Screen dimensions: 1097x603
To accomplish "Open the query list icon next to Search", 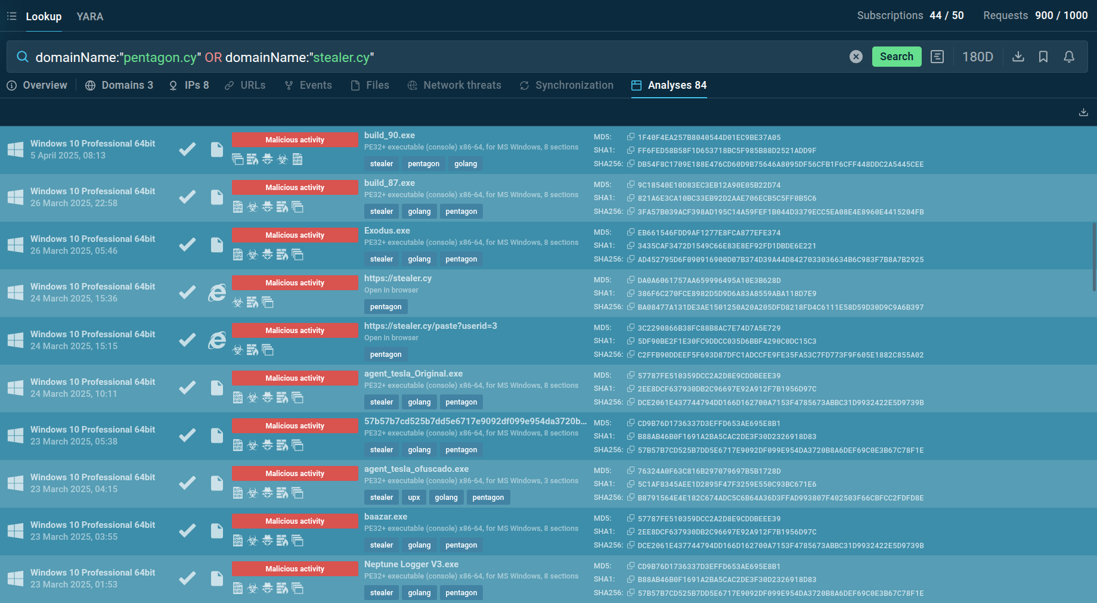I will pyautogui.click(x=937, y=57).
